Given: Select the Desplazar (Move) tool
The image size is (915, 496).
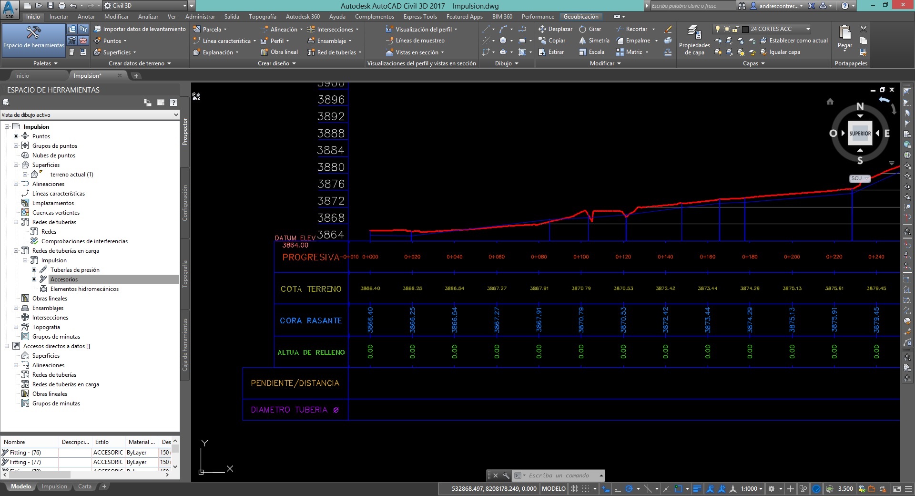Looking at the screenshot, I should click(556, 29).
